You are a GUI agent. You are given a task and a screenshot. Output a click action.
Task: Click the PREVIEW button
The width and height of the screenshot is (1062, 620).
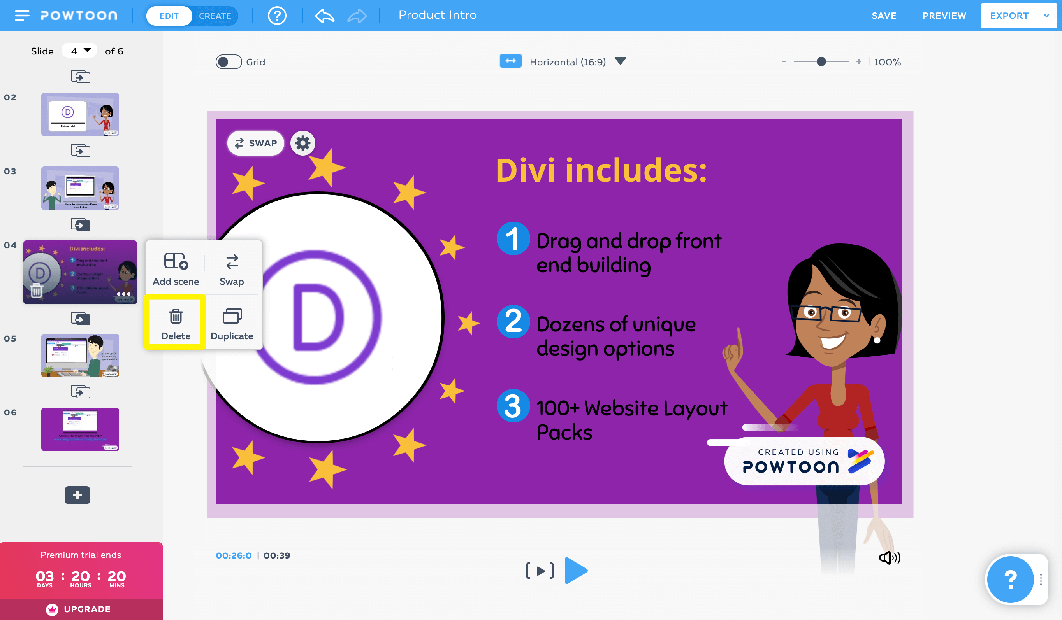point(944,15)
